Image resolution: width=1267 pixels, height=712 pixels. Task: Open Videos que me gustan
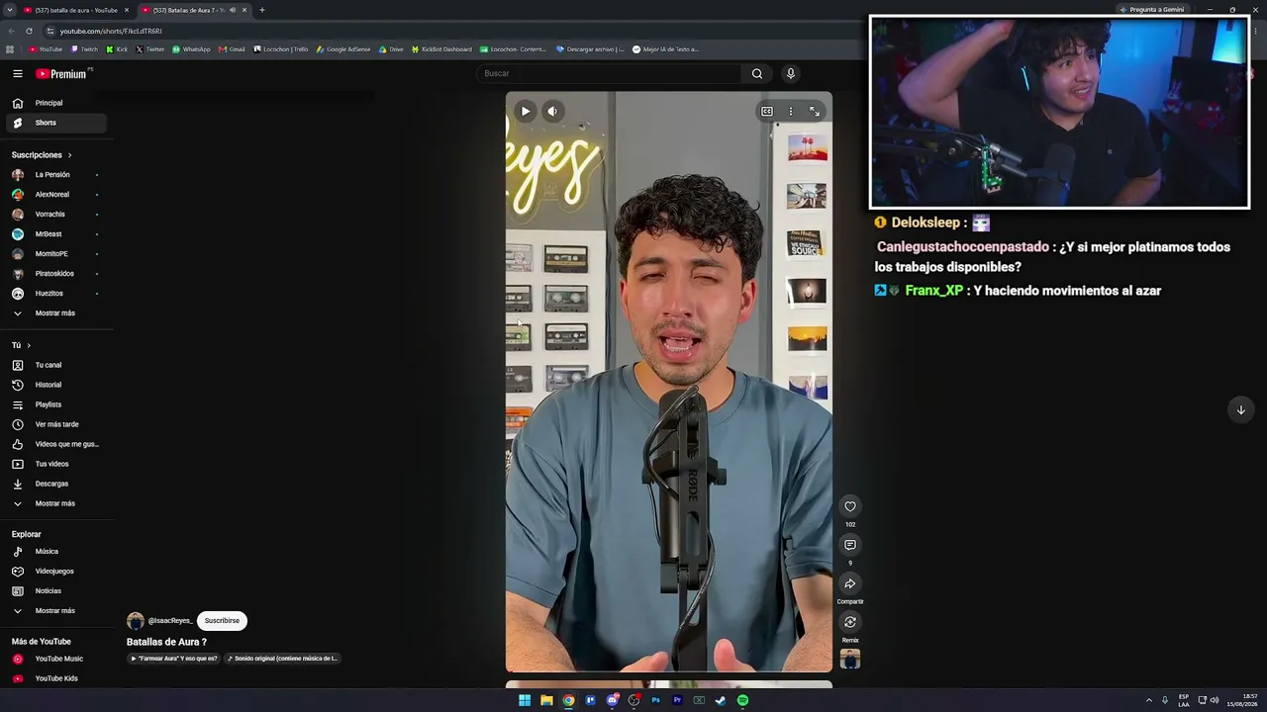55,444
